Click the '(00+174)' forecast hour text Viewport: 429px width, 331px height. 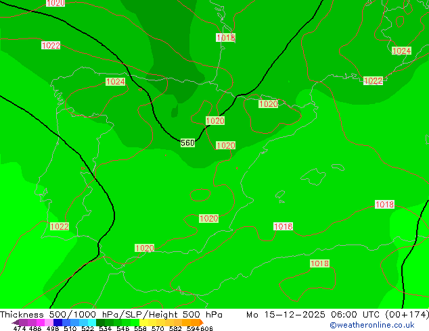point(407,315)
